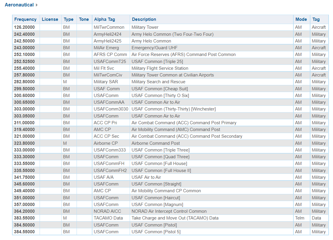
Task: Click the ArmyHeli2425 alpha tag
Action: (x=107, y=41)
